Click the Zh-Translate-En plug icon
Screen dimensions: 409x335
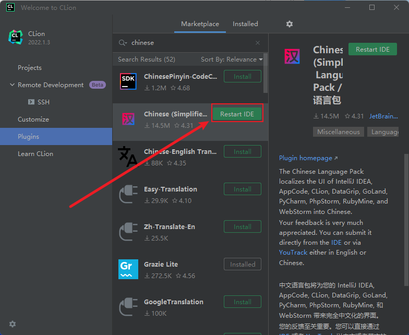click(128, 232)
